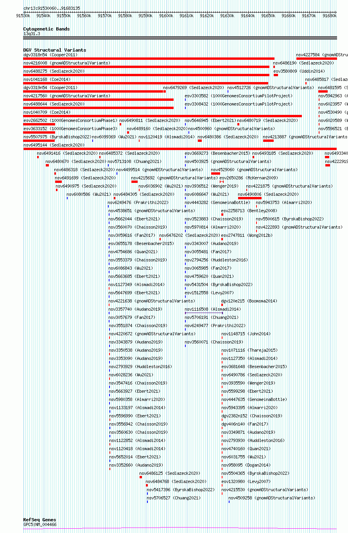Screen dimensions: 348x533
Task: Click the 91680k ruler tick label
Action: [330, 16]
